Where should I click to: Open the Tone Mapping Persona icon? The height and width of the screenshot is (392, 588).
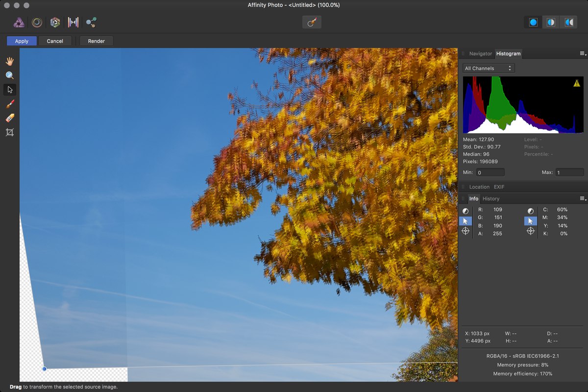[73, 22]
